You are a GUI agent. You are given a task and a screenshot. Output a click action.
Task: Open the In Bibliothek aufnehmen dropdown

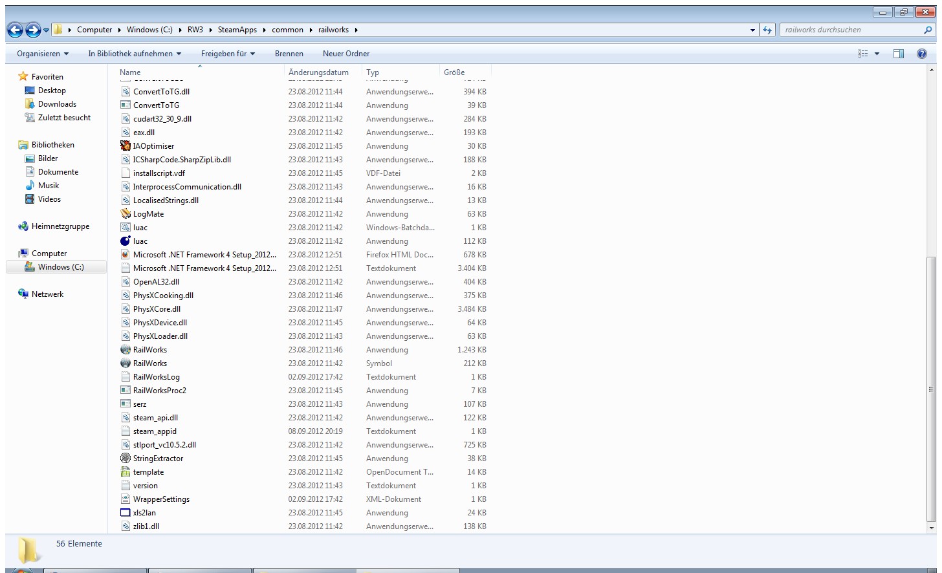(x=135, y=54)
